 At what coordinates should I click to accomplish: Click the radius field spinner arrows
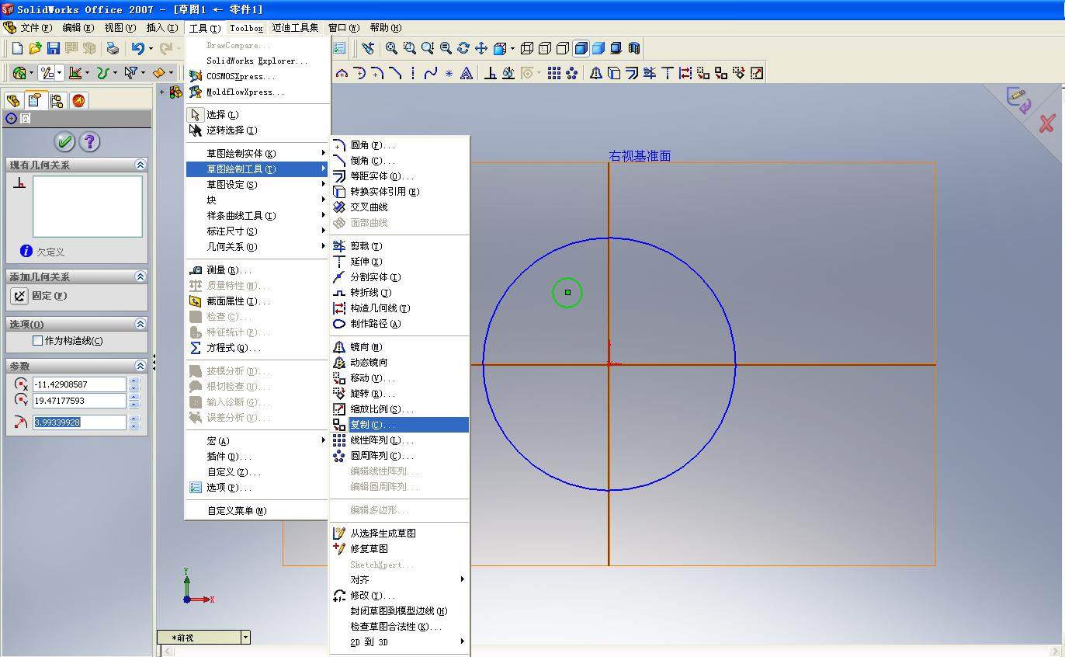click(x=134, y=422)
